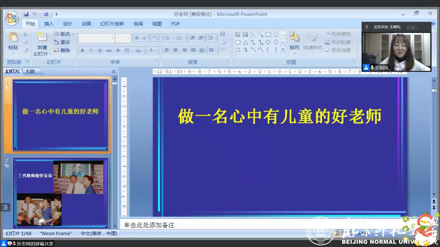This screenshot has width=440, height=247.
Task: Open the Slide Show (幻灯片放映) tab
Action: tap(112, 24)
